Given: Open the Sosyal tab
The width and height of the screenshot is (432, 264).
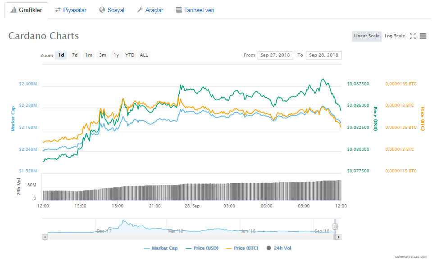Looking at the screenshot, I should [x=112, y=10].
